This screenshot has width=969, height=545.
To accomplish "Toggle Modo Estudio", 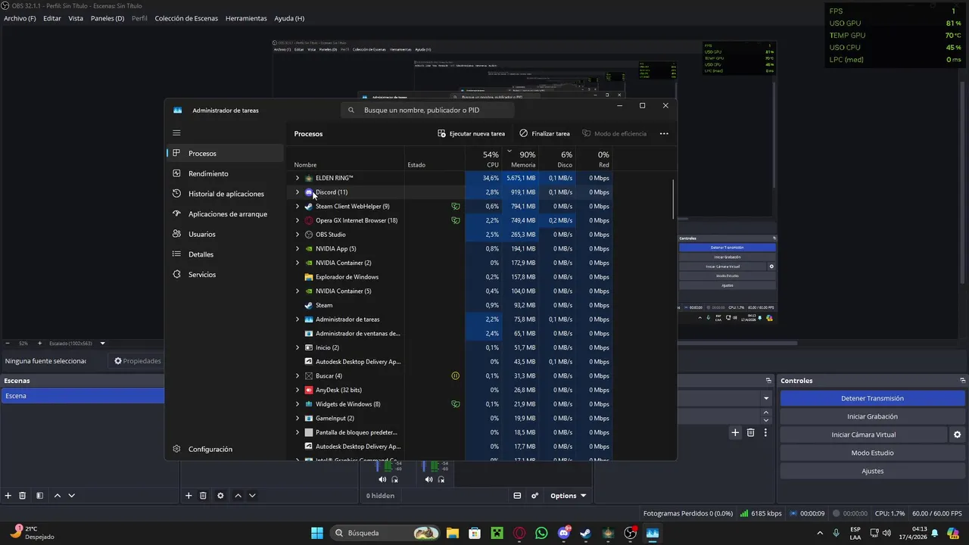I will tap(872, 453).
